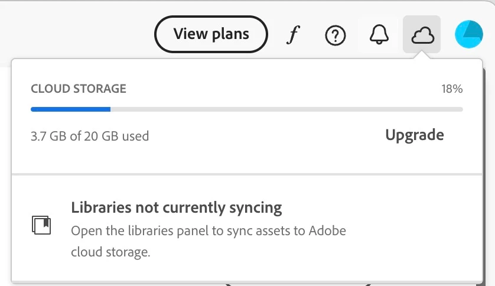The image size is (495, 286).
Task: Select the 18% usage label
Action: (452, 89)
